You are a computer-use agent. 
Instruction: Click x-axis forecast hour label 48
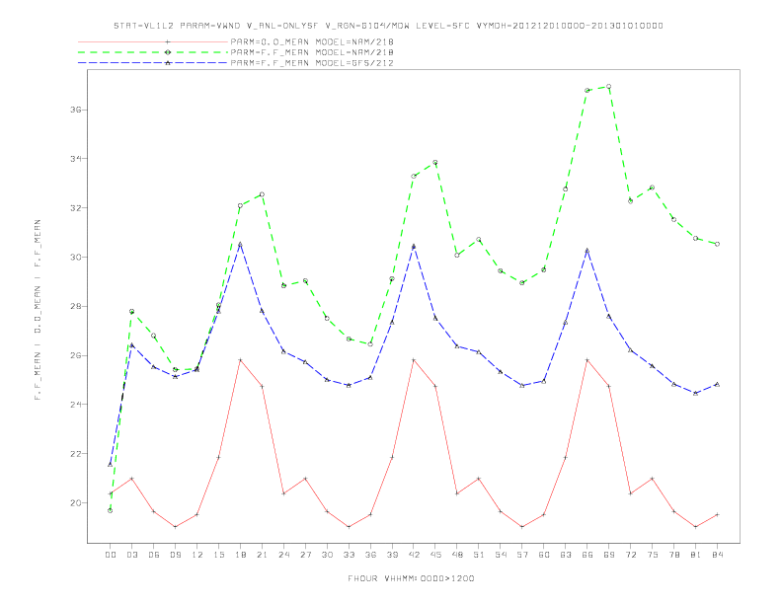point(457,555)
